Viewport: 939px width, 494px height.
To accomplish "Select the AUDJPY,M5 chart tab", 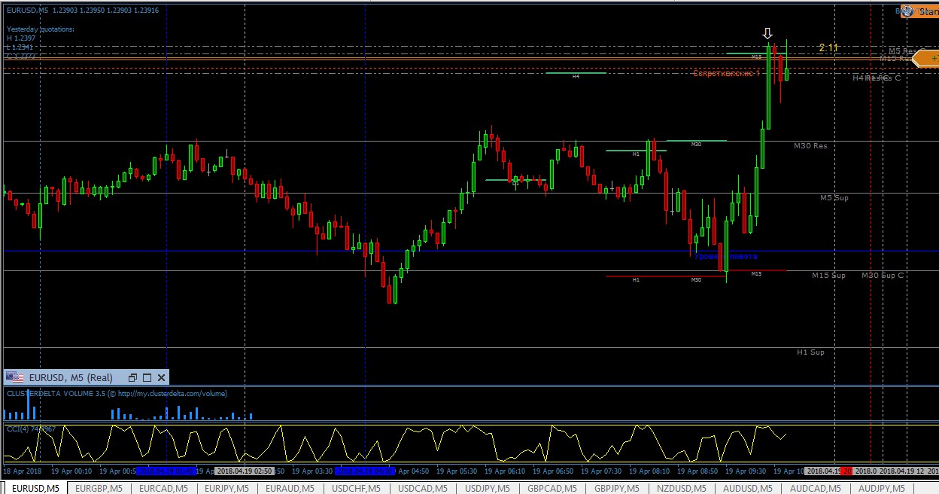I will coord(881,488).
